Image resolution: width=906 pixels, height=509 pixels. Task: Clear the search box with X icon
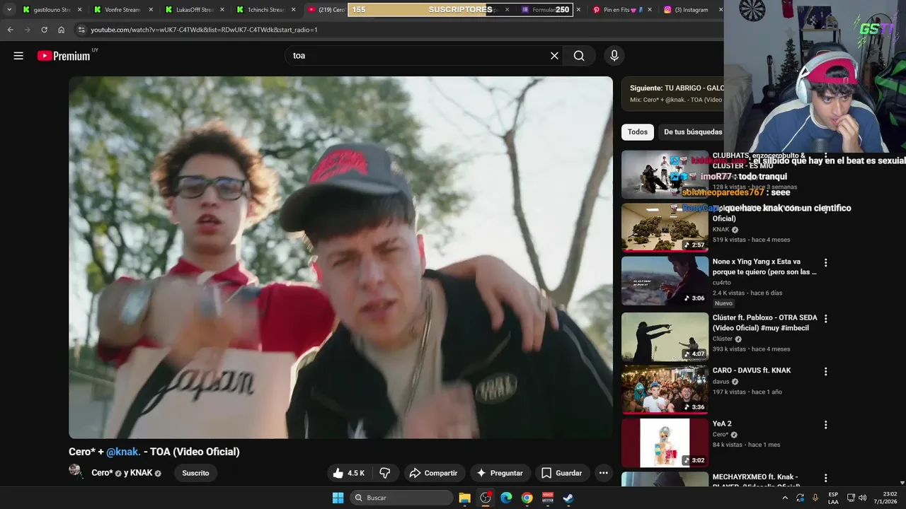coord(554,56)
